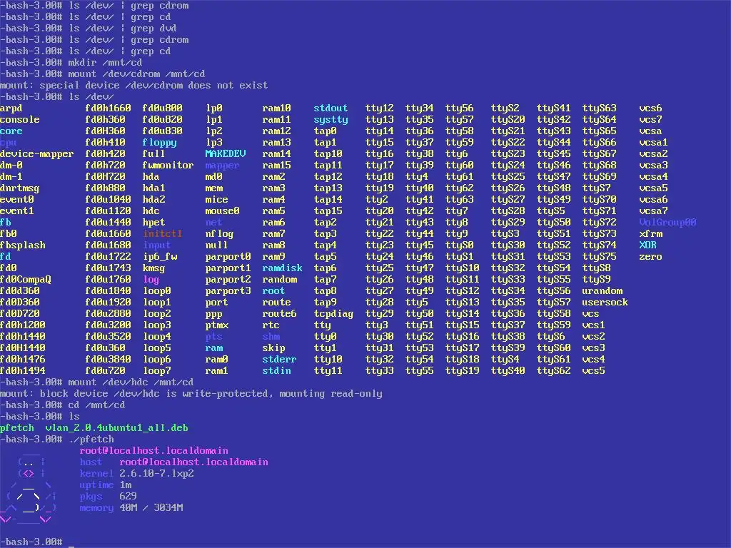This screenshot has width=731, height=548.
Task: Click the 'ppp' device entry
Action: click(213, 314)
